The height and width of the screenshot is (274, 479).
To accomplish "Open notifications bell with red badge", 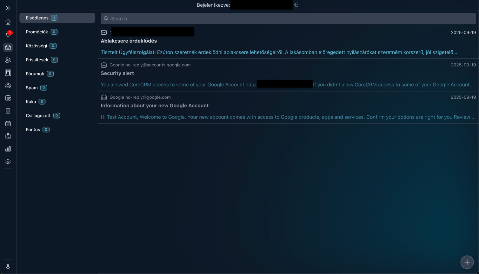I will tap(8, 34).
